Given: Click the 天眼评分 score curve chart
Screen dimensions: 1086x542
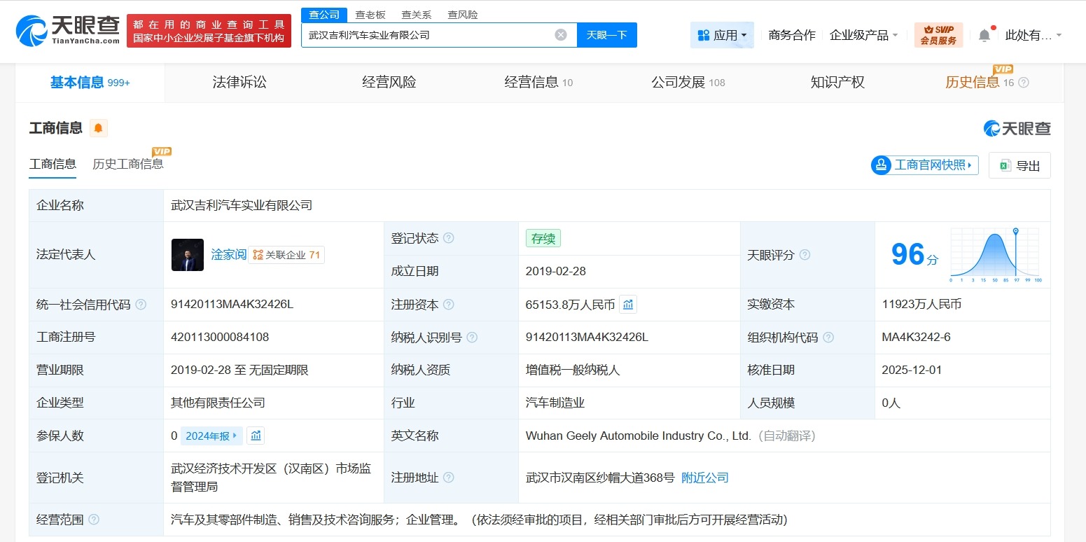Looking at the screenshot, I should click(x=994, y=255).
